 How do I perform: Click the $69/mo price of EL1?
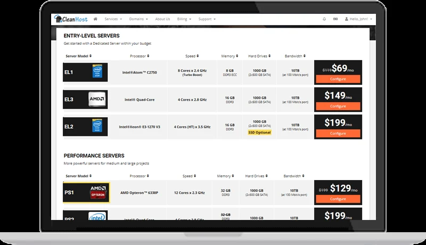coord(342,68)
